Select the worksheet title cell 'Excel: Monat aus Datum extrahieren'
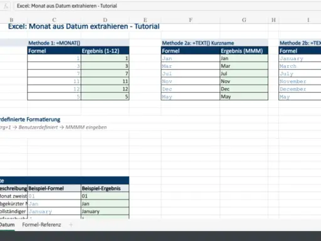Viewport: 321px width, 241px height. (x=83, y=26)
